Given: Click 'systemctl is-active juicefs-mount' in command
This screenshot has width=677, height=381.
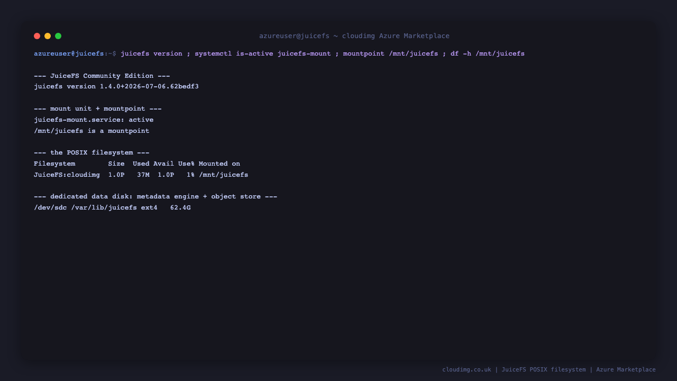Looking at the screenshot, I should (263, 53).
